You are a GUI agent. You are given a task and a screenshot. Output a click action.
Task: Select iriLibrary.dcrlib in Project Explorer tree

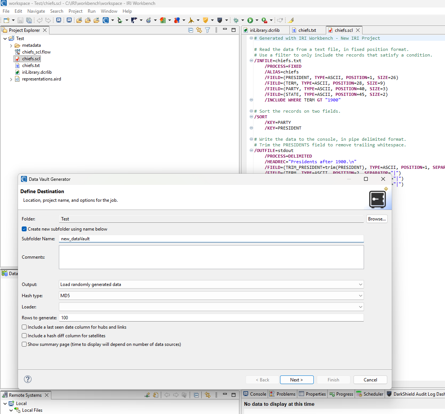(x=37, y=72)
